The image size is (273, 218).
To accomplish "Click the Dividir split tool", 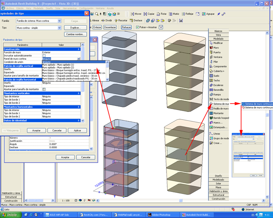I will (106, 20).
